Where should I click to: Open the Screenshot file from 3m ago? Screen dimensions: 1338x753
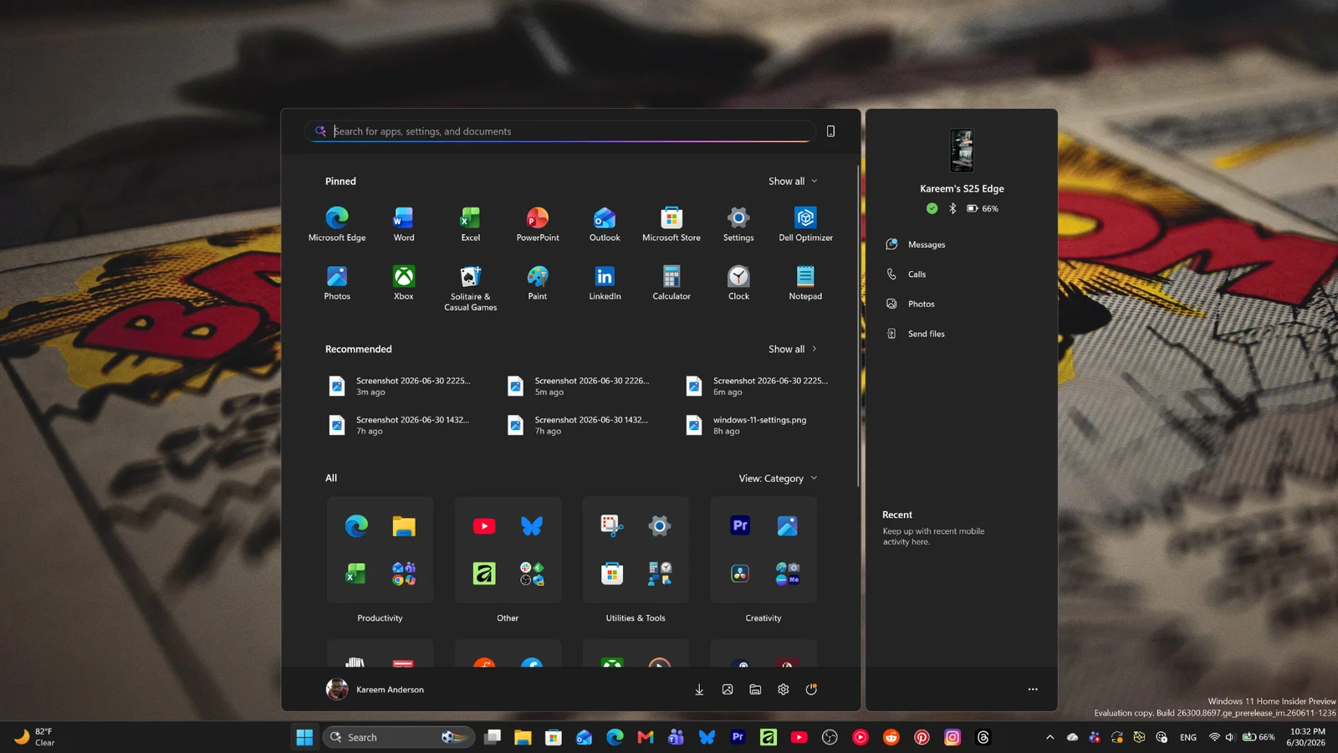coord(401,386)
